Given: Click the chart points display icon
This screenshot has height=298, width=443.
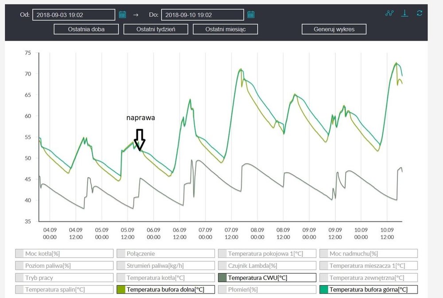Looking at the screenshot, I should (389, 13).
